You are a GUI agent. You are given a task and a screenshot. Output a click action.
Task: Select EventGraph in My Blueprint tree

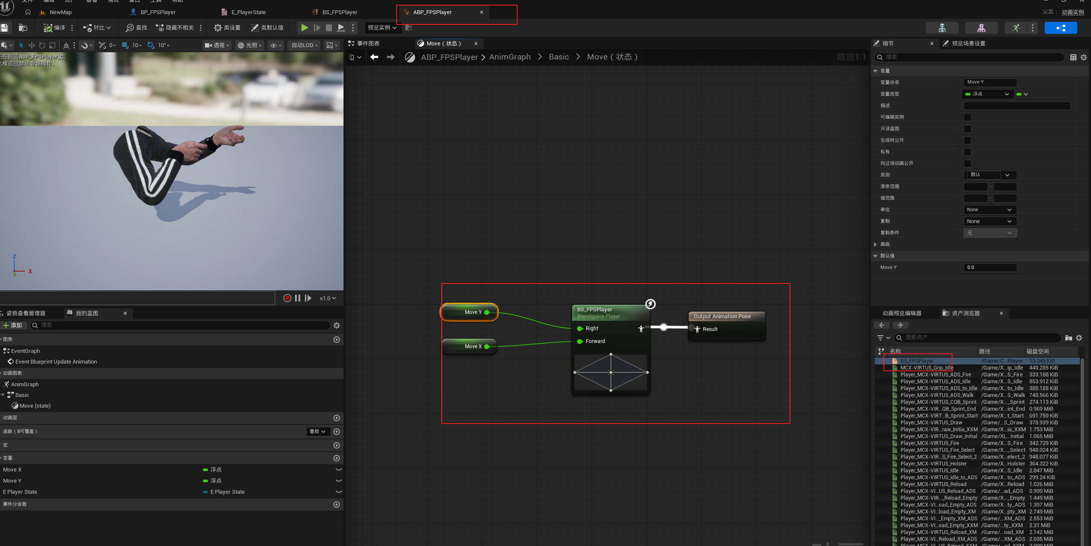point(25,351)
